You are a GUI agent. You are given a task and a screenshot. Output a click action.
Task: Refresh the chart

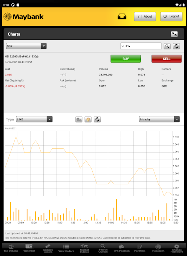(x=97, y=119)
